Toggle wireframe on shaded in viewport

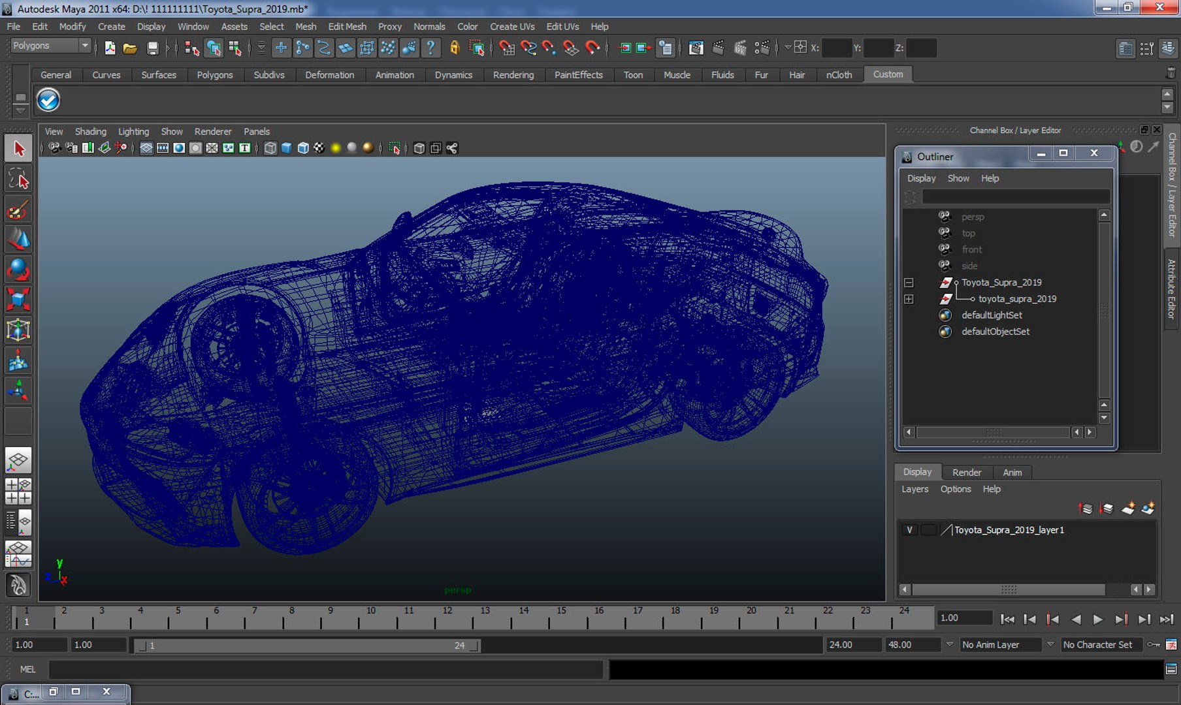pos(303,148)
